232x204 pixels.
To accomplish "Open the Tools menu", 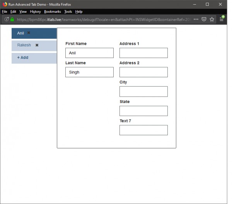I will click(x=68, y=12).
